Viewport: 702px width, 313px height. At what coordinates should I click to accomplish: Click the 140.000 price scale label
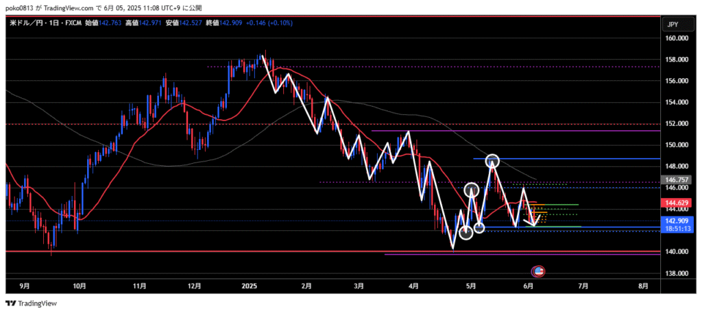point(677,252)
